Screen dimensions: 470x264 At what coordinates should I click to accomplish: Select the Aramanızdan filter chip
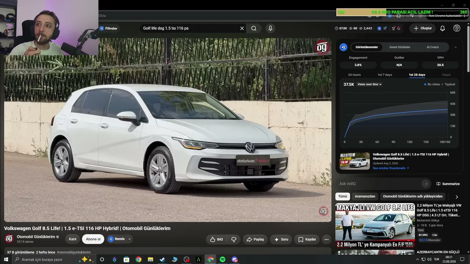coord(365,197)
